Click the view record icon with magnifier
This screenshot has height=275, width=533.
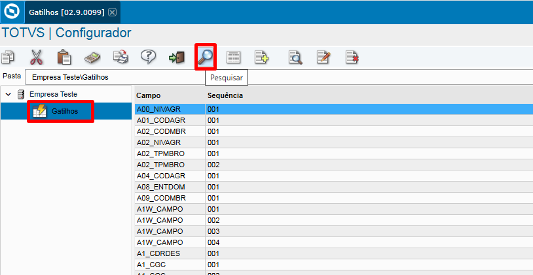pos(295,57)
